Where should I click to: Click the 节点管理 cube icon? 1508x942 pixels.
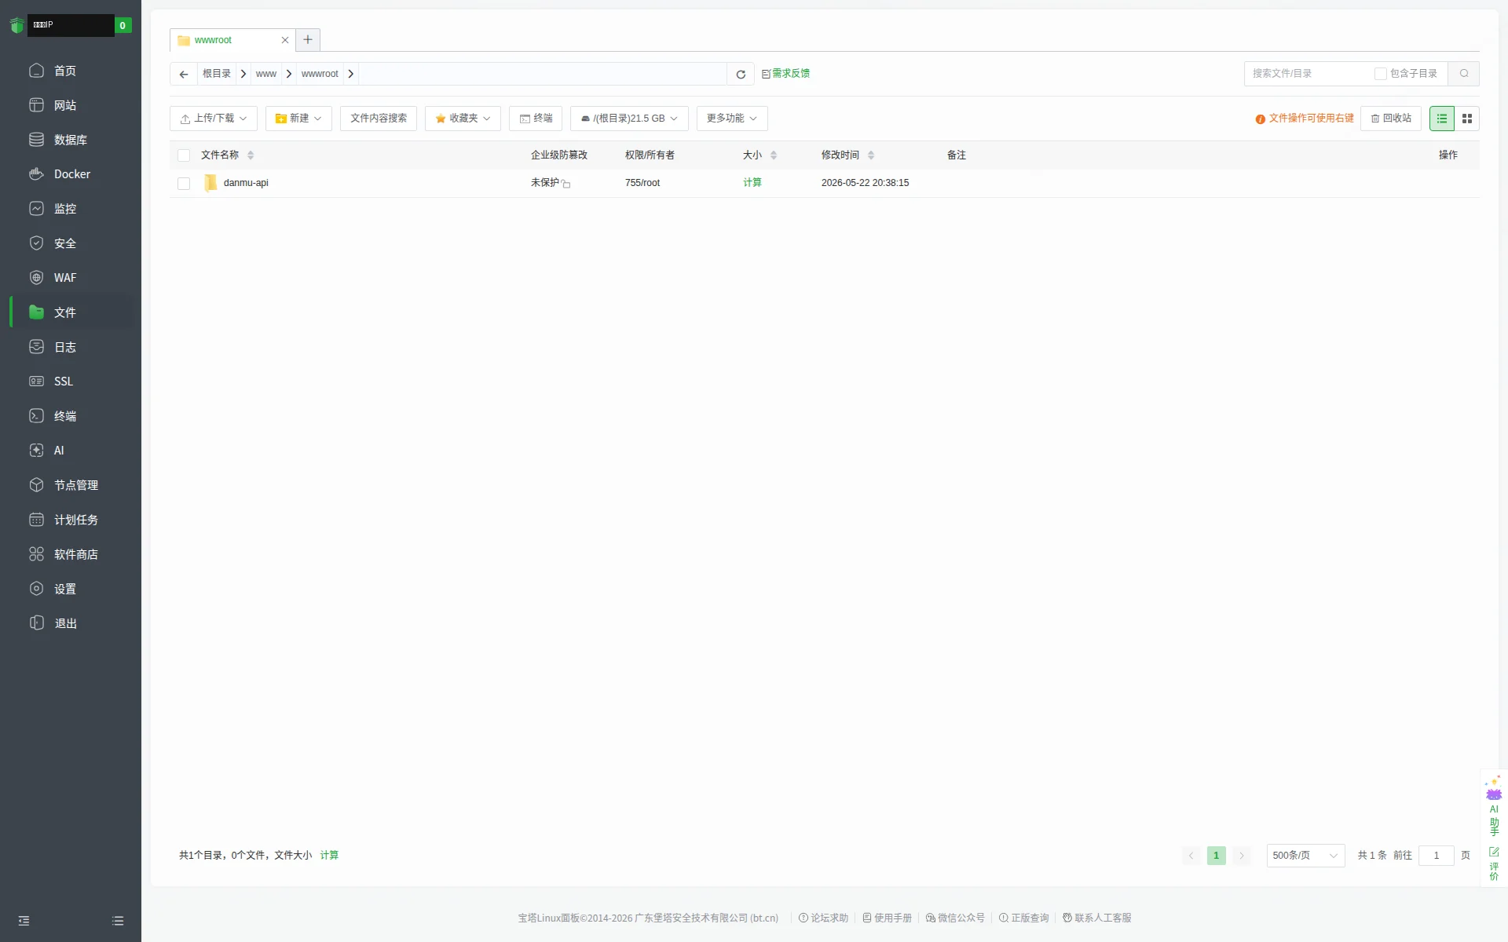point(36,484)
